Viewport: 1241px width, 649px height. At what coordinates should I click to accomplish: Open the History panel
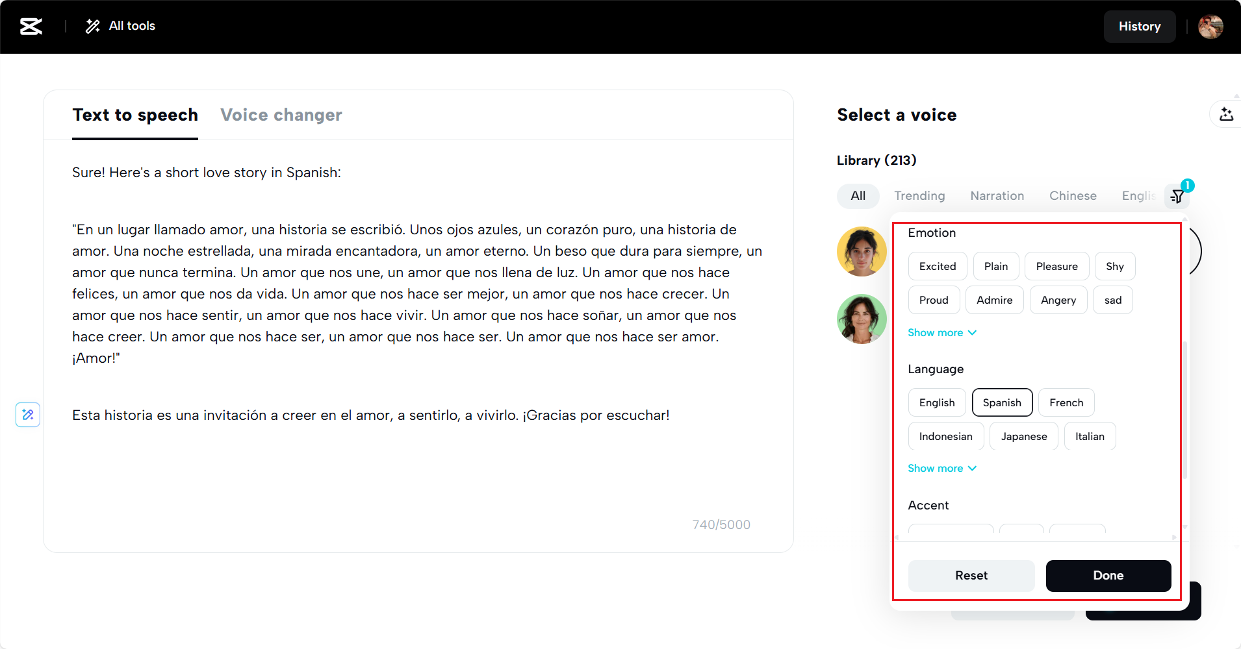point(1140,27)
